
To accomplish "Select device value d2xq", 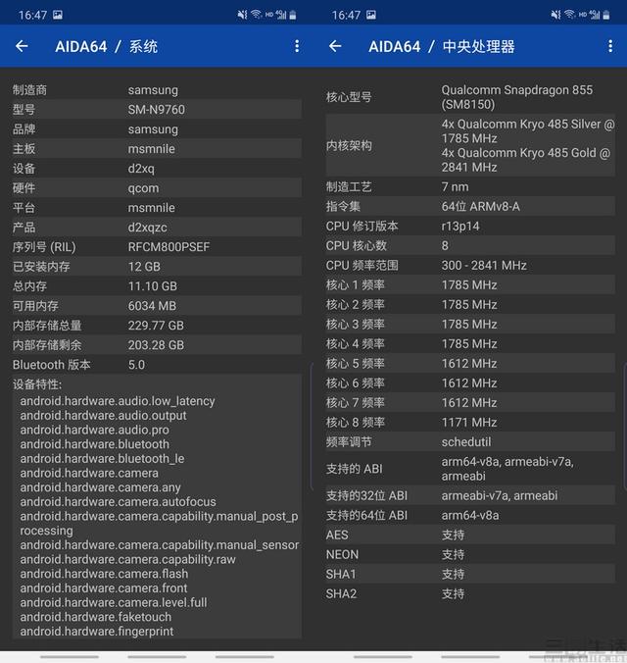I will 141,169.
